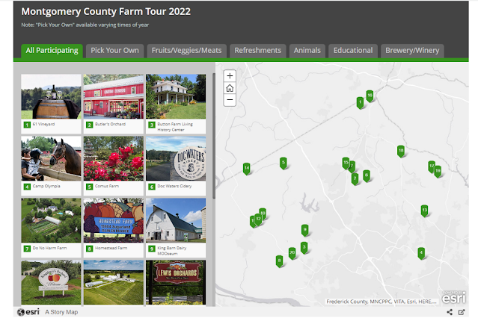Click the '61 Vineyard' caption text
Image resolution: width=478 pixels, height=324 pixels.
point(43,124)
